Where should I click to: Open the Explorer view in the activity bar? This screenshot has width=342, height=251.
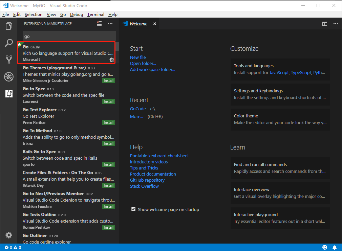9,26
